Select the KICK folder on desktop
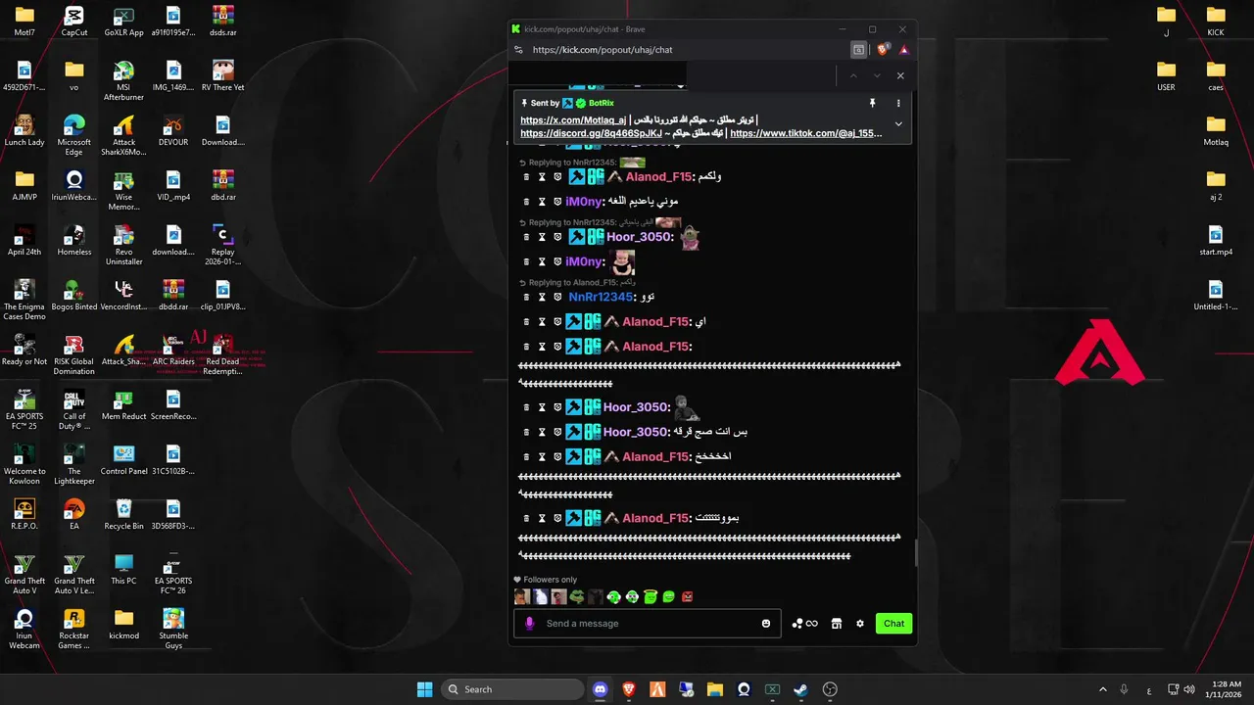Screen dimensions: 1254x705 pos(1216,22)
